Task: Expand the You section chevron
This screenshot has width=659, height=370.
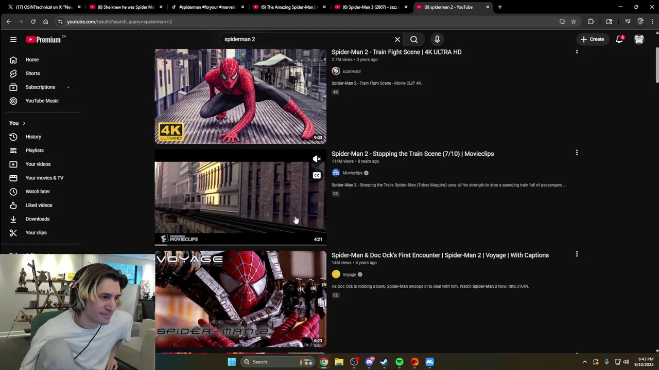Action: coord(24,123)
